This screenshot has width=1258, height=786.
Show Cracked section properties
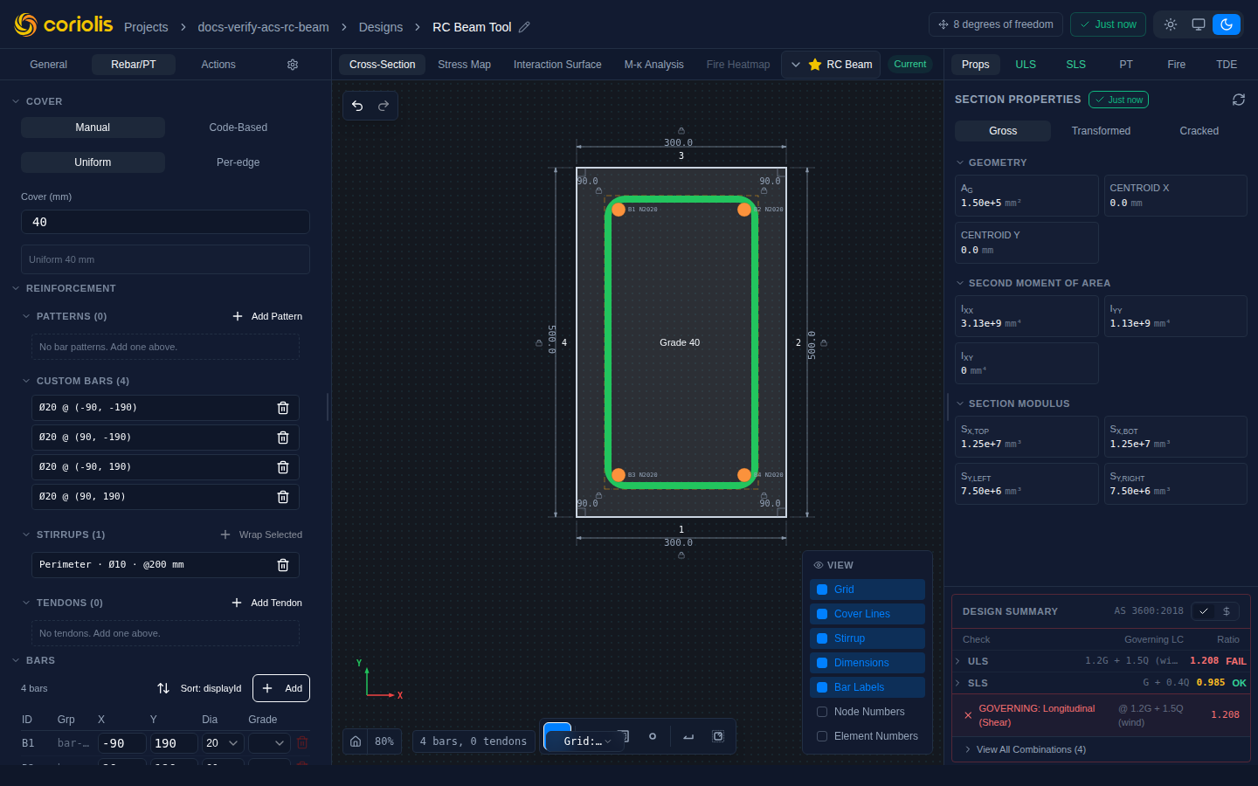click(1199, 131)
